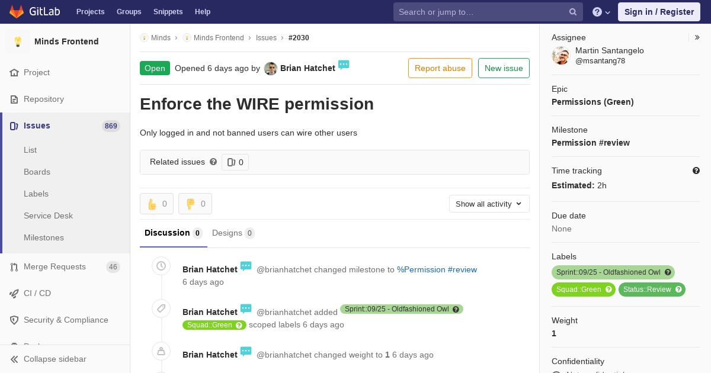Screen dimensions: 711x373
Task: Open Permission #review milestone in sidebar
Action: 591,143
